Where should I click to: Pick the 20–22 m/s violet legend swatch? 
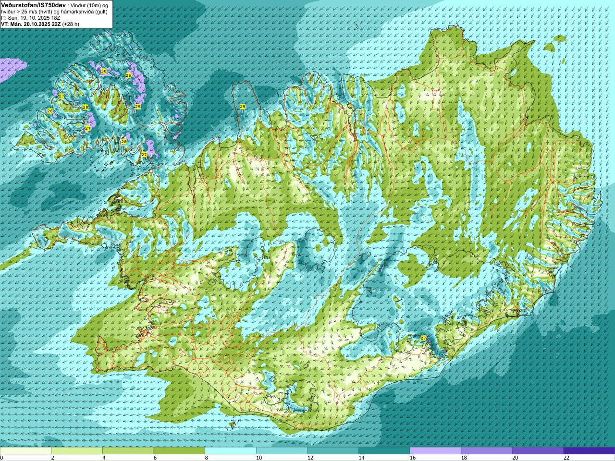538,451
